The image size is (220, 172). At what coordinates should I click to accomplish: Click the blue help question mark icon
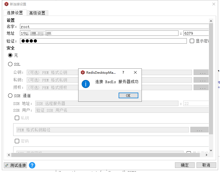pos(32,165)
